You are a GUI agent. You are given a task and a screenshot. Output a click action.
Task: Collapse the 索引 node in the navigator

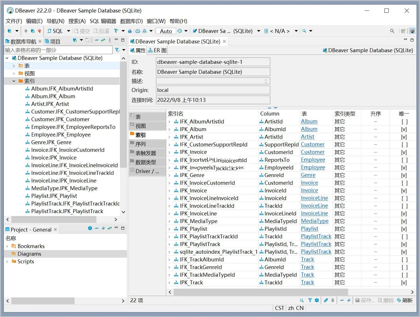tap(14, 81)
